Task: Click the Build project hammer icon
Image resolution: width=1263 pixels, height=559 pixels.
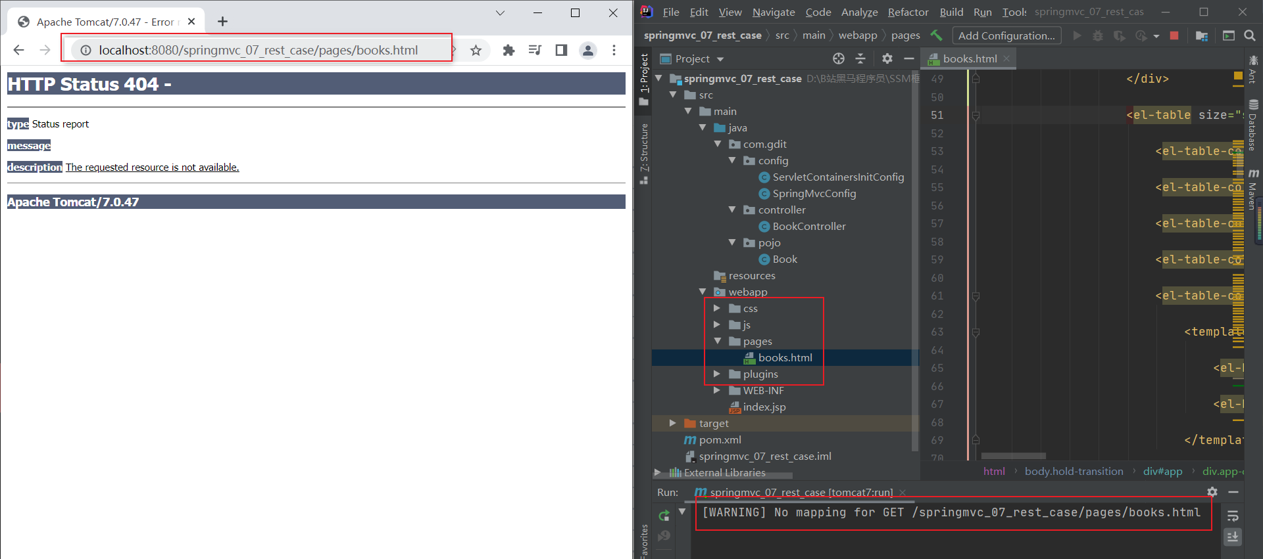Action: coord(936,35)
